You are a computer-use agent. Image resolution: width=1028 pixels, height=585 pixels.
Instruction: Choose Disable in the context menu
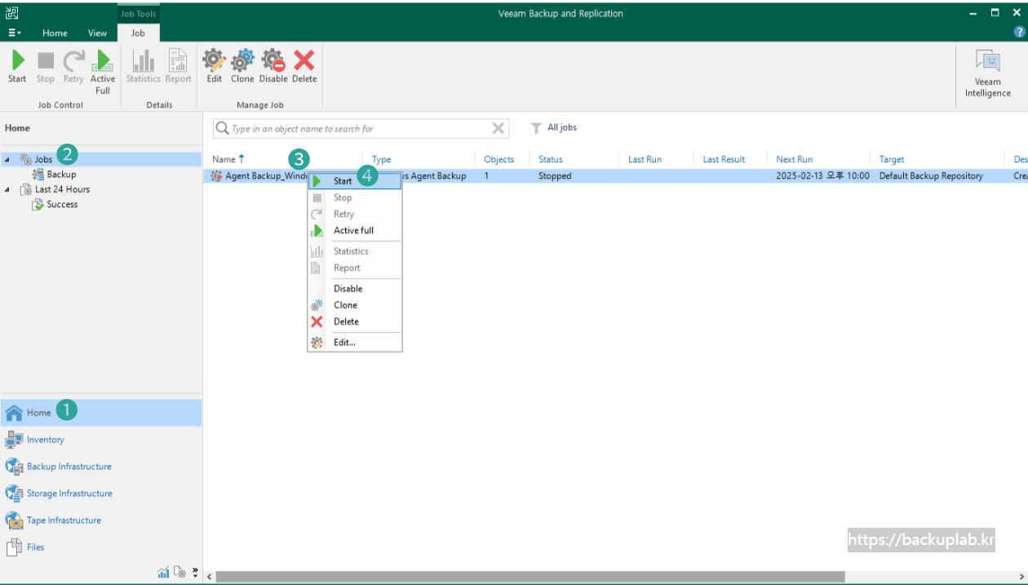coord(355,289)
